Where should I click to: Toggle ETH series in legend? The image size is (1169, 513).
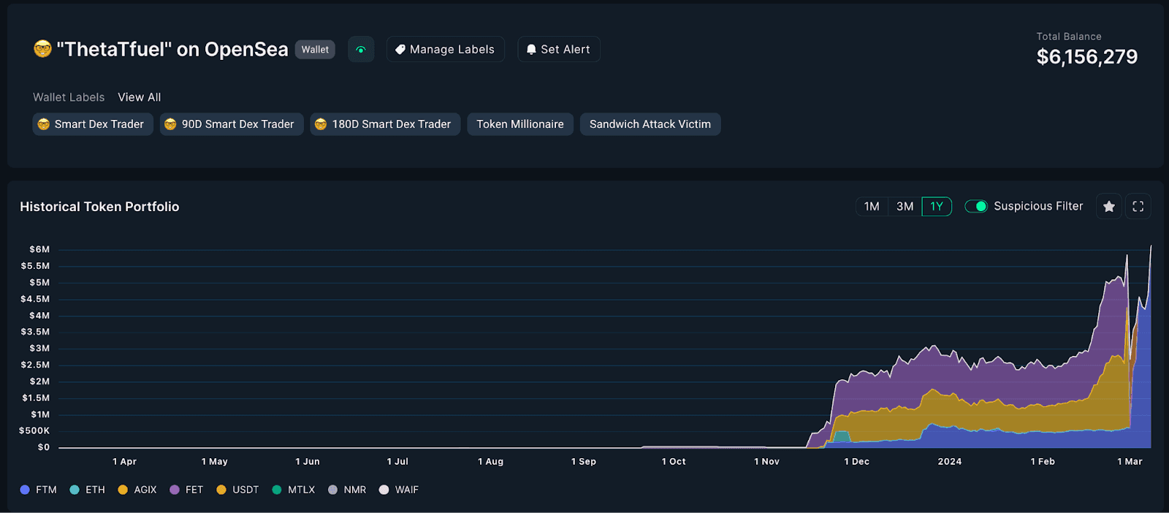click(88, 490)
